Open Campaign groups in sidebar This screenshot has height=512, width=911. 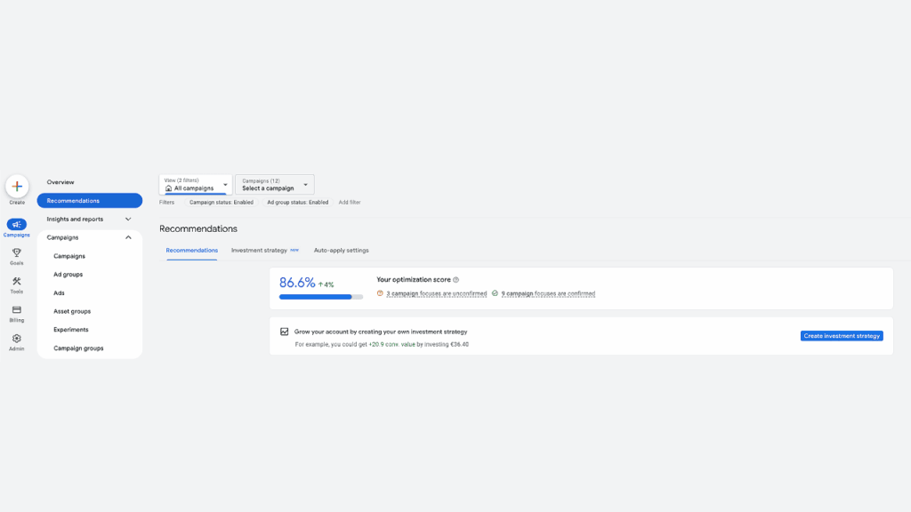pyautogui.click(x=78, y=348)
